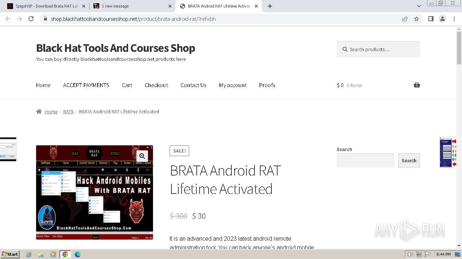Image resolution: width=462 pixels, height=259 pixels.
Task: Open the browser side panel icon
Action: click(x=431, y=19)
